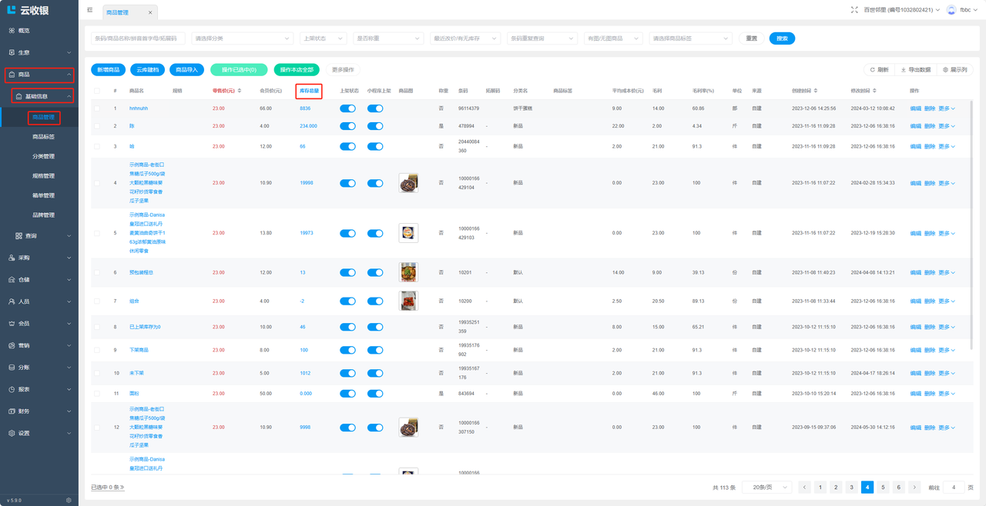Click the 刷新 refresh icon button
The image size is (986, 506).
879,70
